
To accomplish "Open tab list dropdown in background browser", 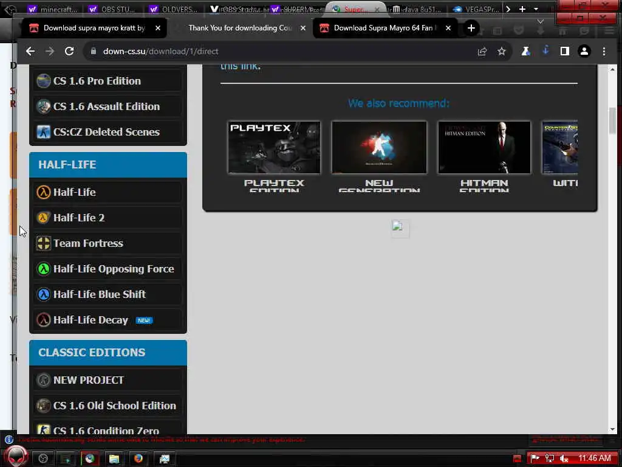I will [x=536, y=9].
